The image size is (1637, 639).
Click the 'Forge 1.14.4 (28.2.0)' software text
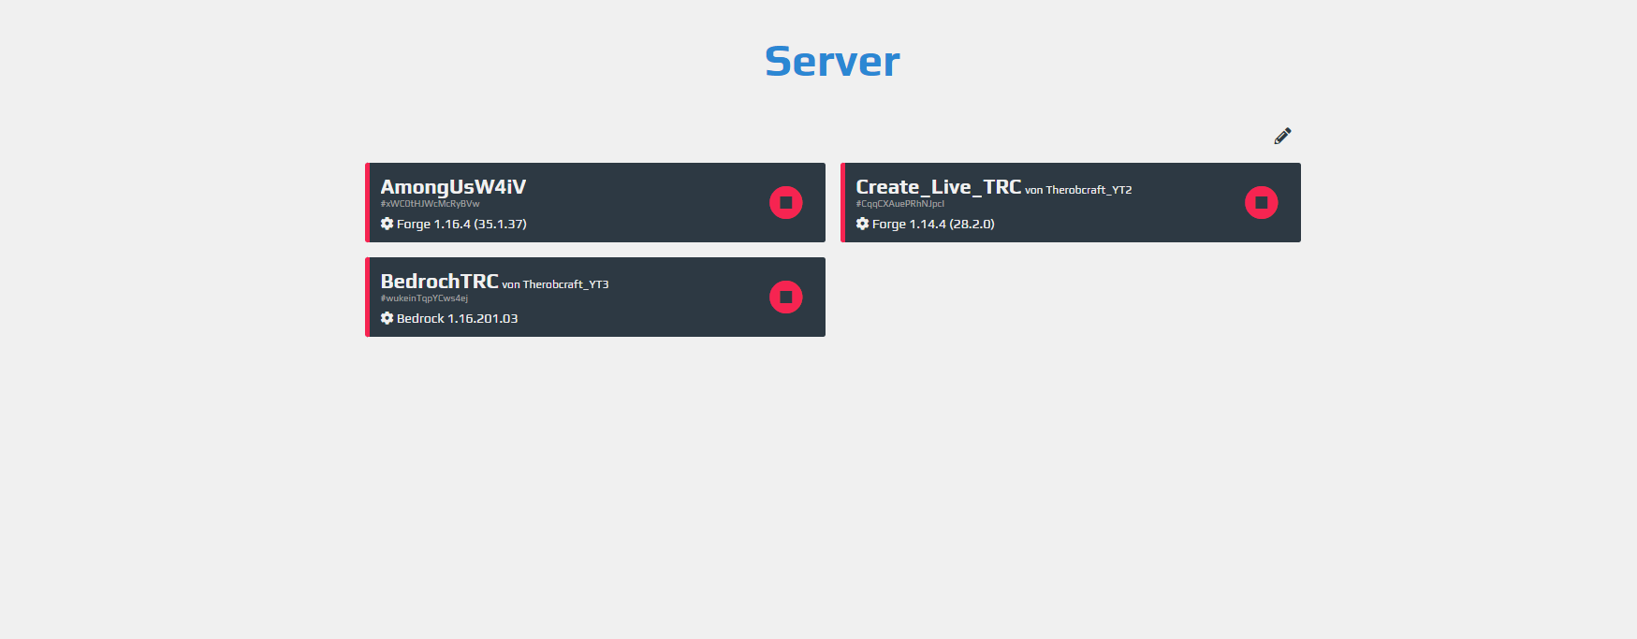933,225
